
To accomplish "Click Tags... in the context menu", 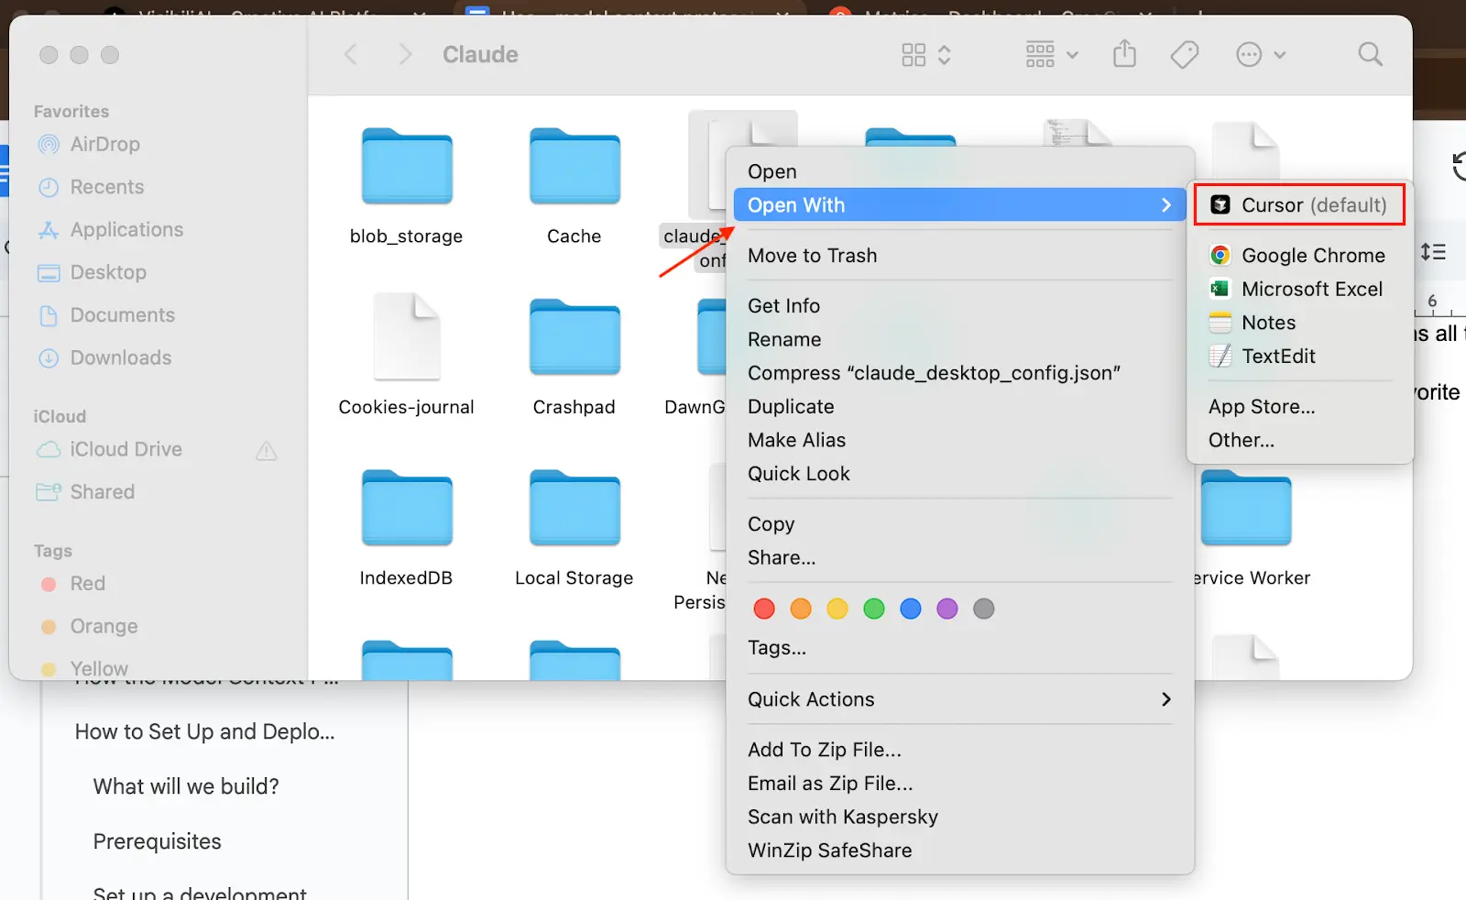I will pos(959,648).
